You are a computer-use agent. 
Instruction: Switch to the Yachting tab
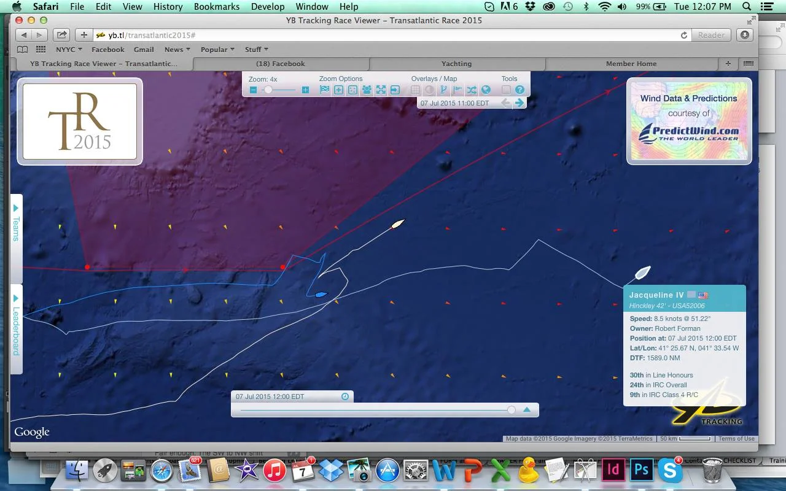[456, 63]
